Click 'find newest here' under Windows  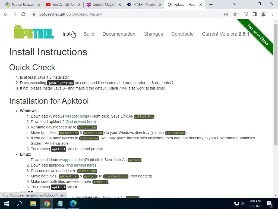tap(81, 122)
